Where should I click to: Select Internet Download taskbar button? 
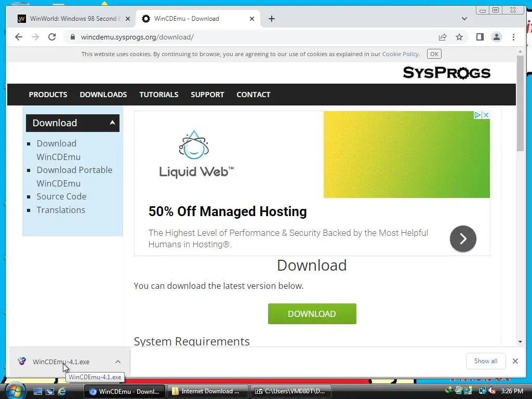point(207,391)
